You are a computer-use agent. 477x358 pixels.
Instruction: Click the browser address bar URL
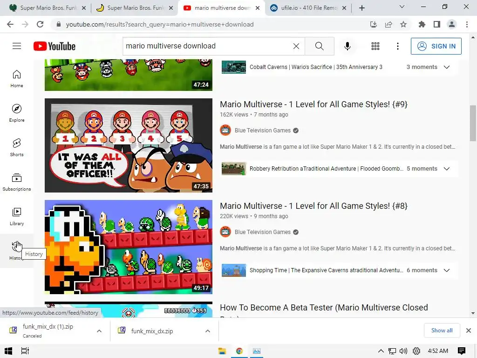pos(160,24)
